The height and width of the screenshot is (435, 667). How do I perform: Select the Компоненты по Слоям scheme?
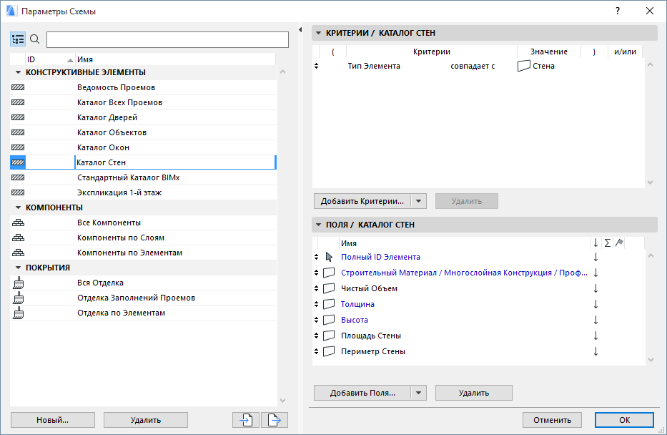coord(144,238)
